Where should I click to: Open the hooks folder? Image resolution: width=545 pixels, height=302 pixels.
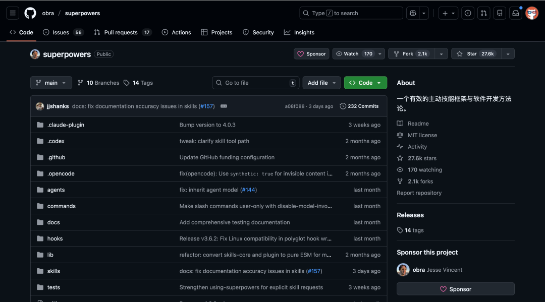tap(55, 238)
